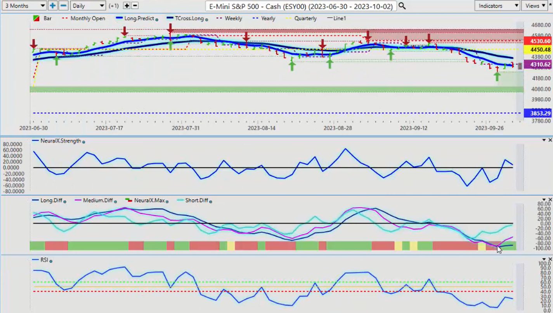Select the RSI legend label

(44, 260)
